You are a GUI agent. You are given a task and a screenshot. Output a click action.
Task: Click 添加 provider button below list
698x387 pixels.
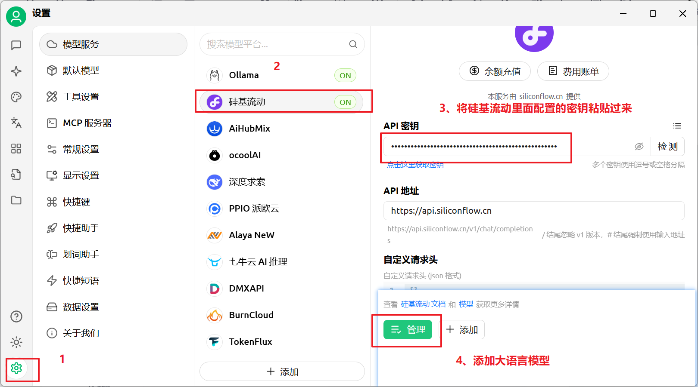tap(282, 372)
